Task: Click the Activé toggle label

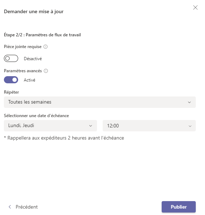Action: coord(29,80)
